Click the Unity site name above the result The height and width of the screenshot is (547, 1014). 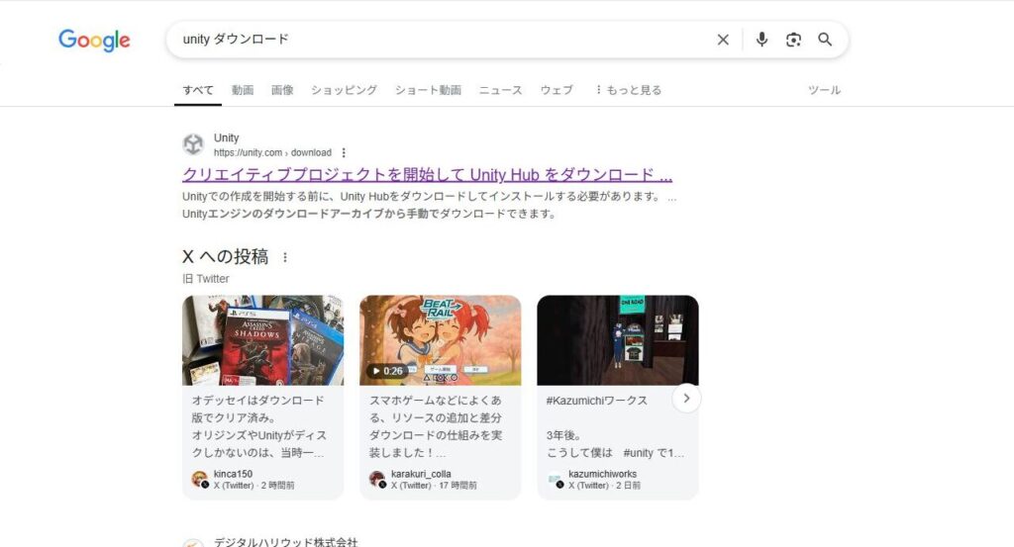click(x=227, y=137)
